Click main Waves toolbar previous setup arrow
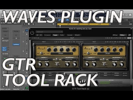 click(108, 38)
